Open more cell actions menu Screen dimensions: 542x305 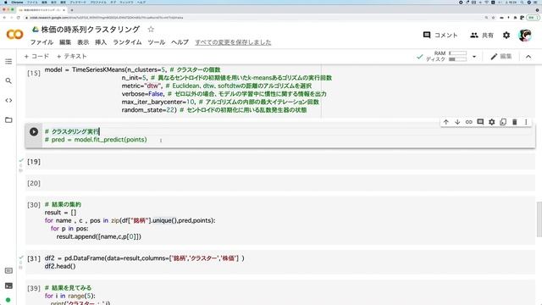[x=526, y=122]
